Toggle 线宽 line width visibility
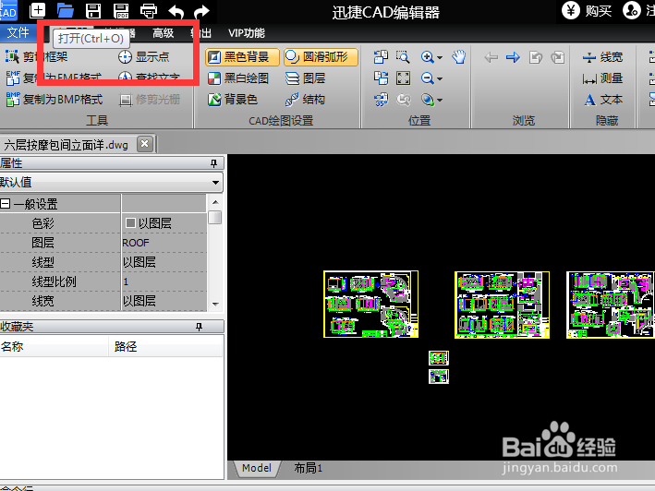Viewport: 655px width, 491px height. pyautogui.click(x=602, y=56)
